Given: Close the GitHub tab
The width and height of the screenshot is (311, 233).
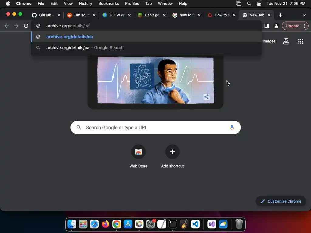Looking at the screenshot, I should pyautogui.click(x=59, y=15).
